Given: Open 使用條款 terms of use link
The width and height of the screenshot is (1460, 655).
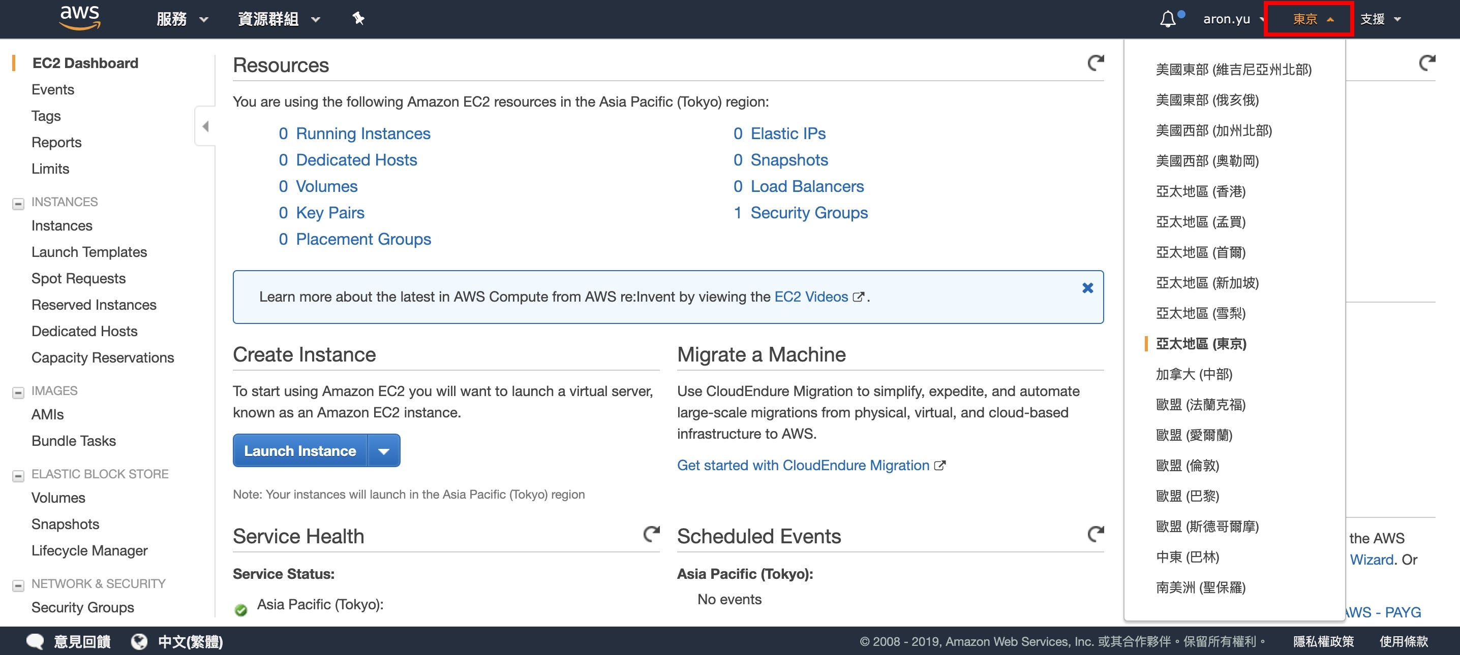Looking at the screenshot, I should (x=1404, y=641).
